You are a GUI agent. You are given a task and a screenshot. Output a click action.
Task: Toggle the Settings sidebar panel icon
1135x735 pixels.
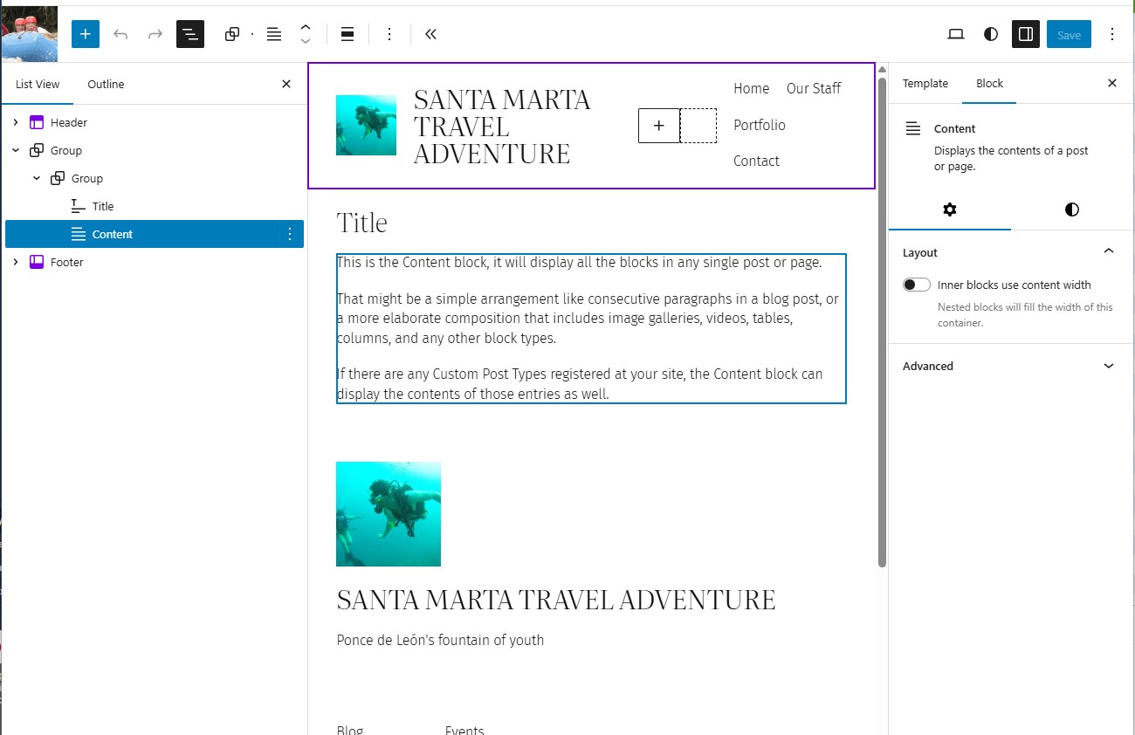(1026, 34)
